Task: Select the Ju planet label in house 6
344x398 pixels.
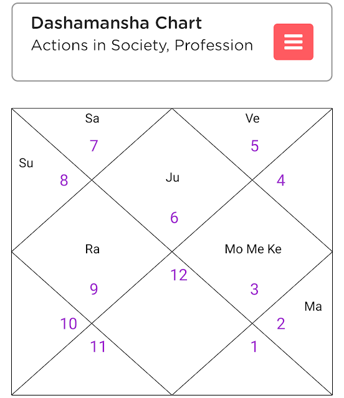Action: pyautogui.click(x=173, y=177)
